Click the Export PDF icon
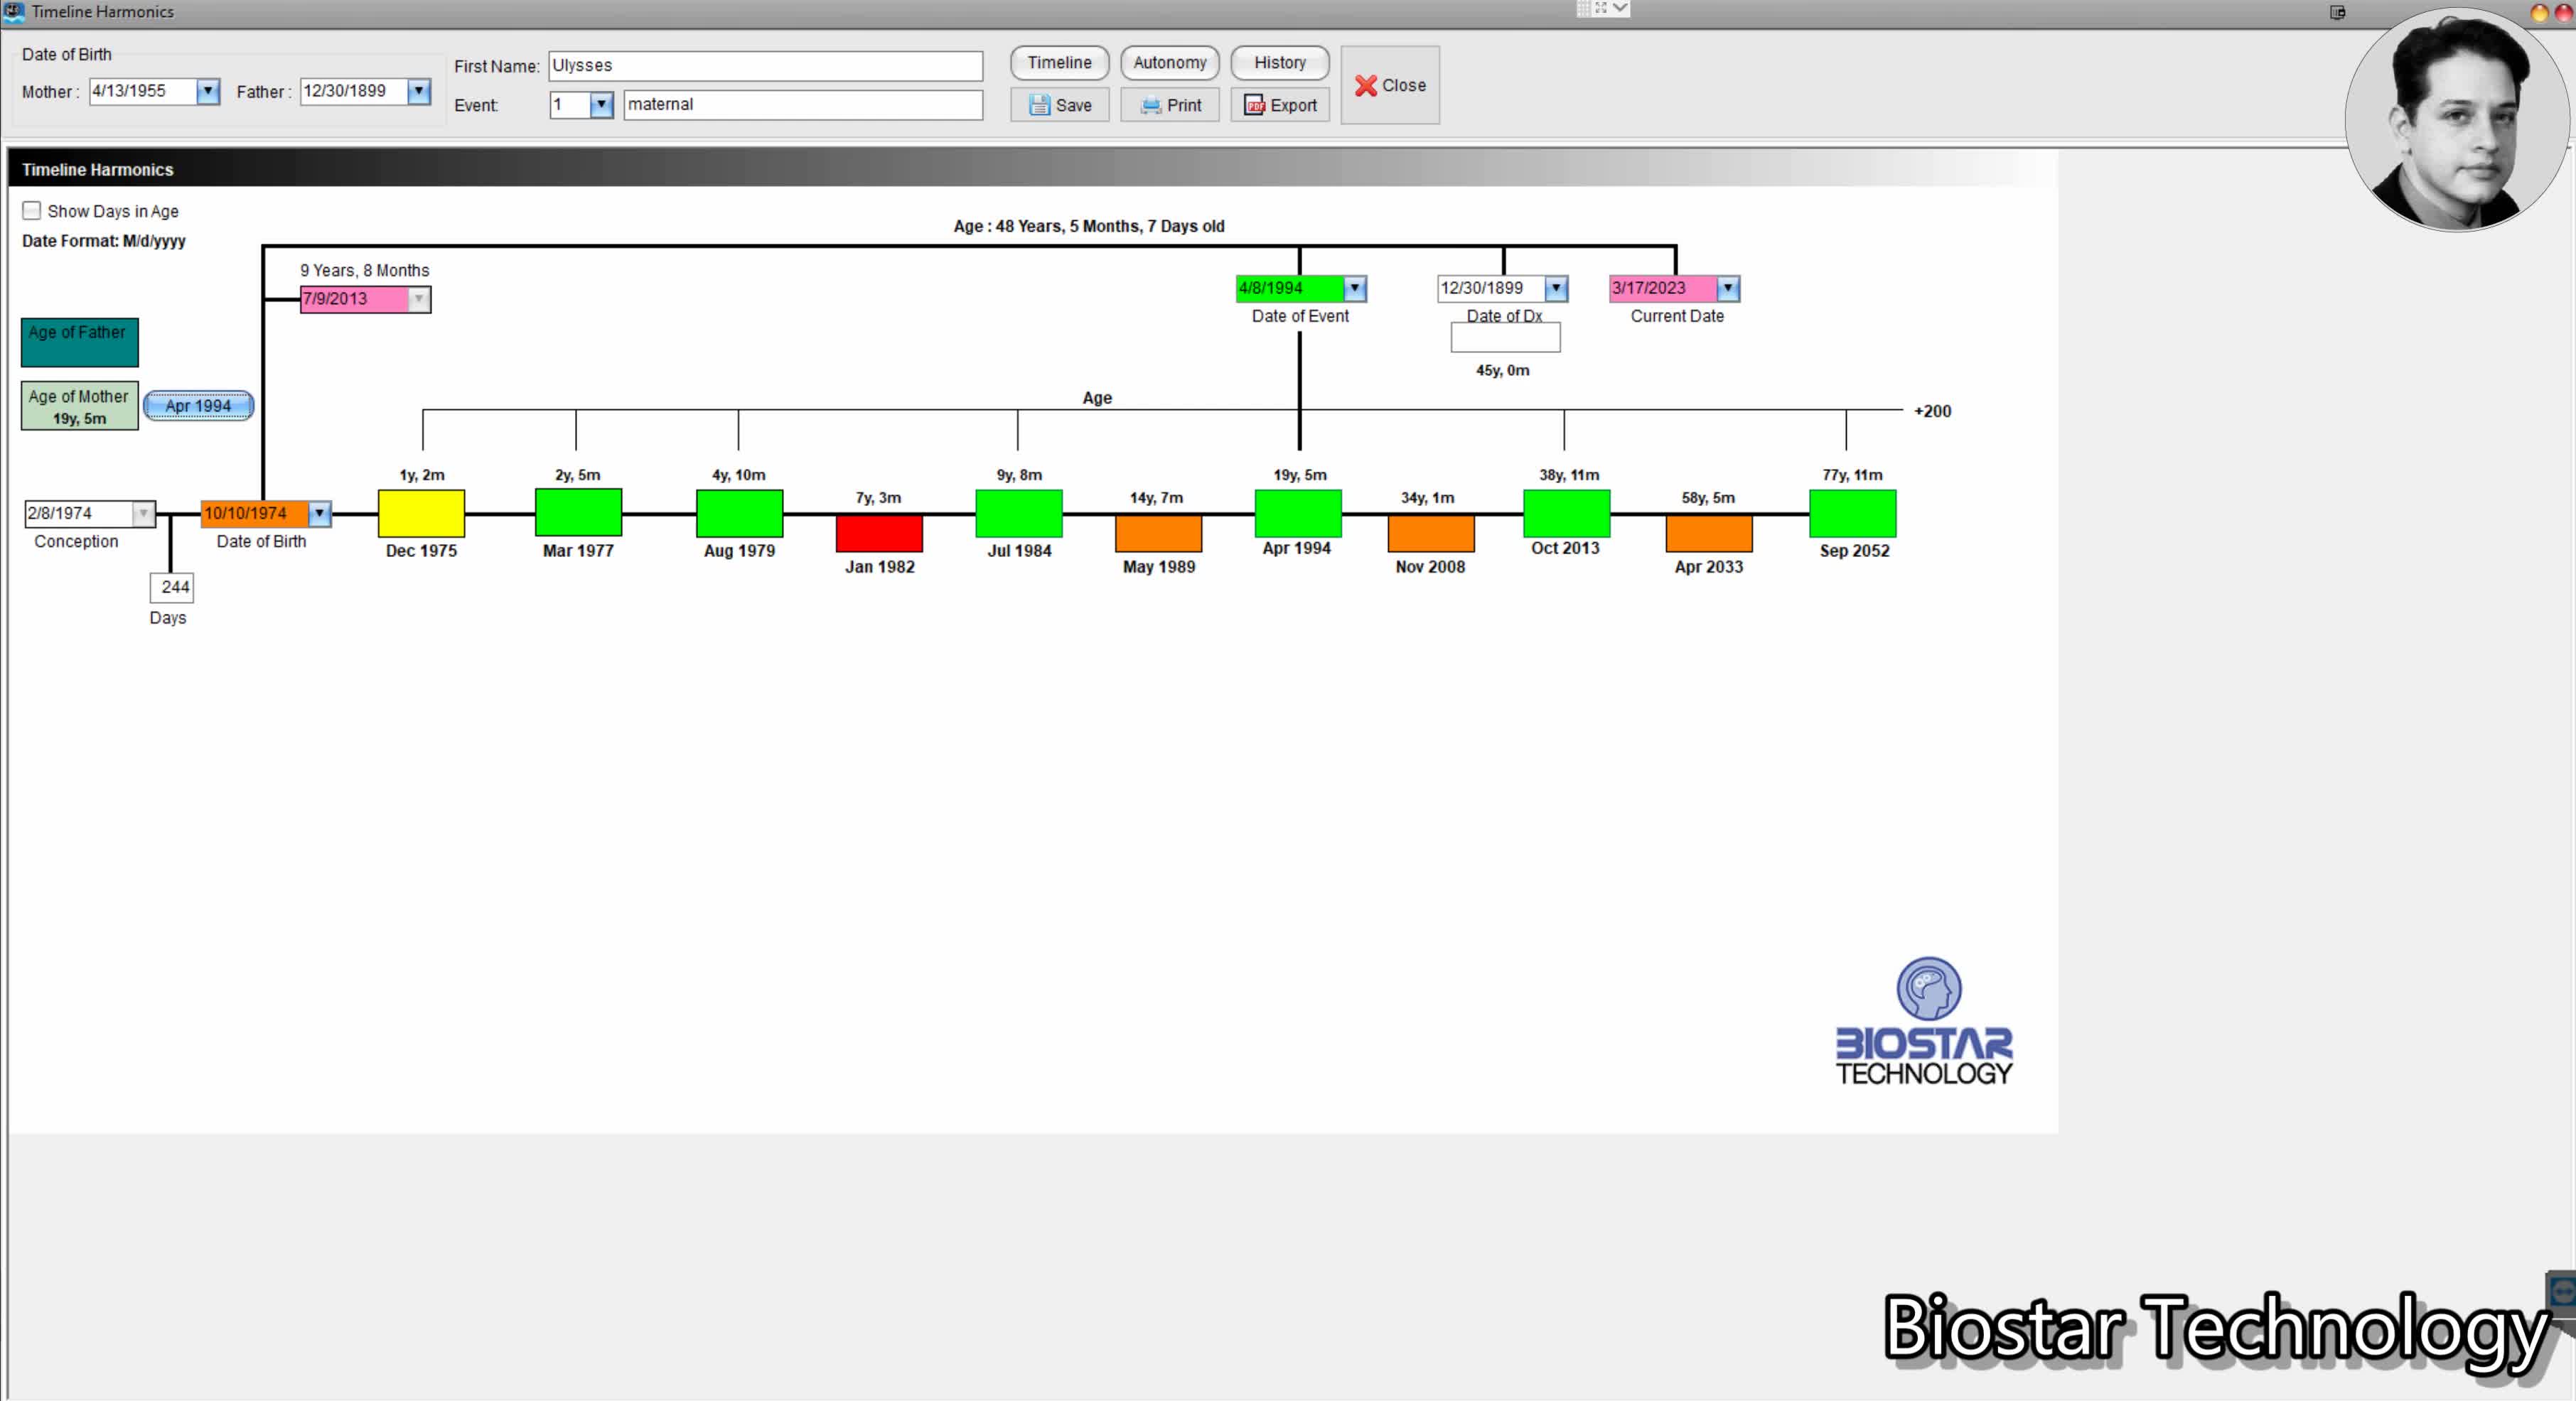The image size is (2576, 1401). (x=1254, y=105)
